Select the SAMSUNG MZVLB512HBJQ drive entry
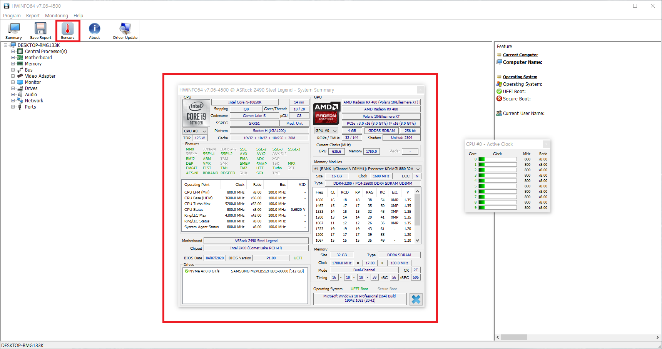 point(267,271)
